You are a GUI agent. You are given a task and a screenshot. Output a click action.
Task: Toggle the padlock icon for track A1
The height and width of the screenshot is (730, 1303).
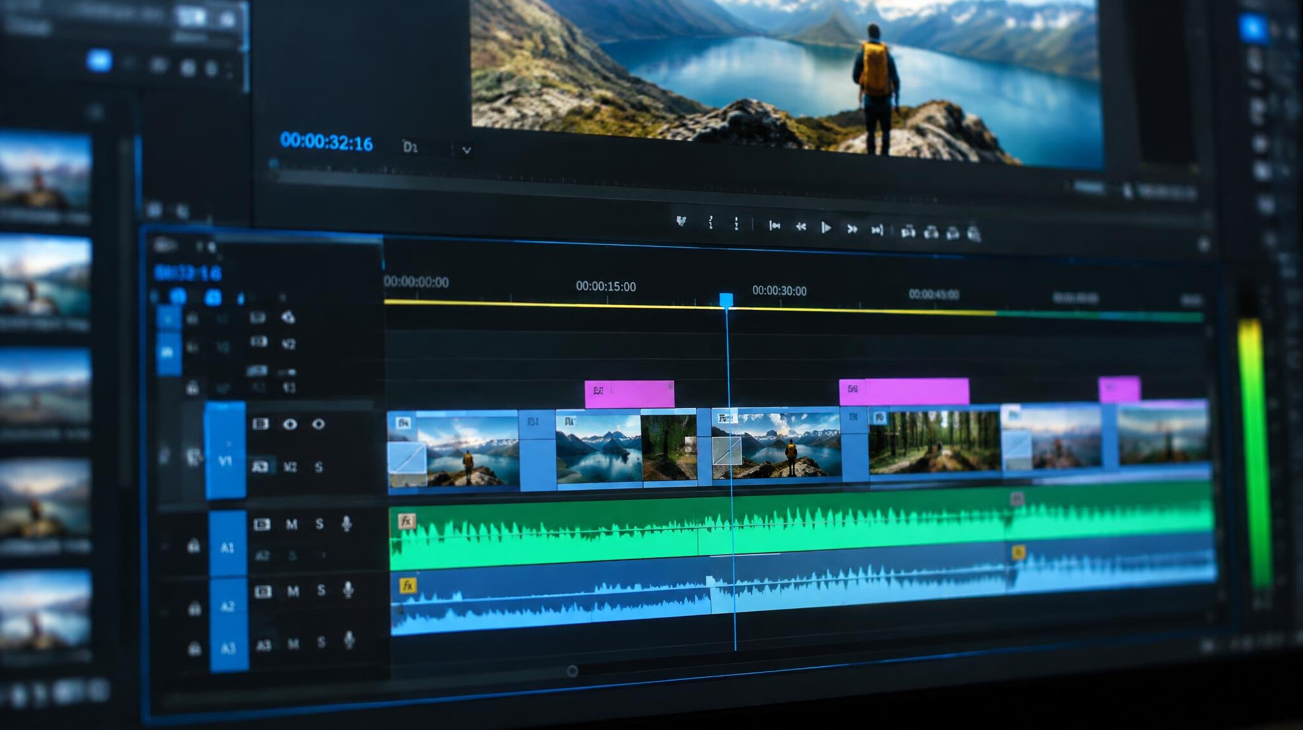point(193,546)
